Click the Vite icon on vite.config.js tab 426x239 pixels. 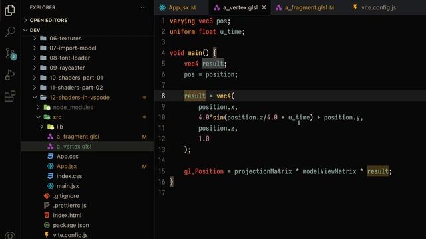pos(355,7)
